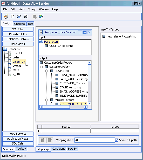Click the edit-mapping document icon

click(x=50, y=140)
